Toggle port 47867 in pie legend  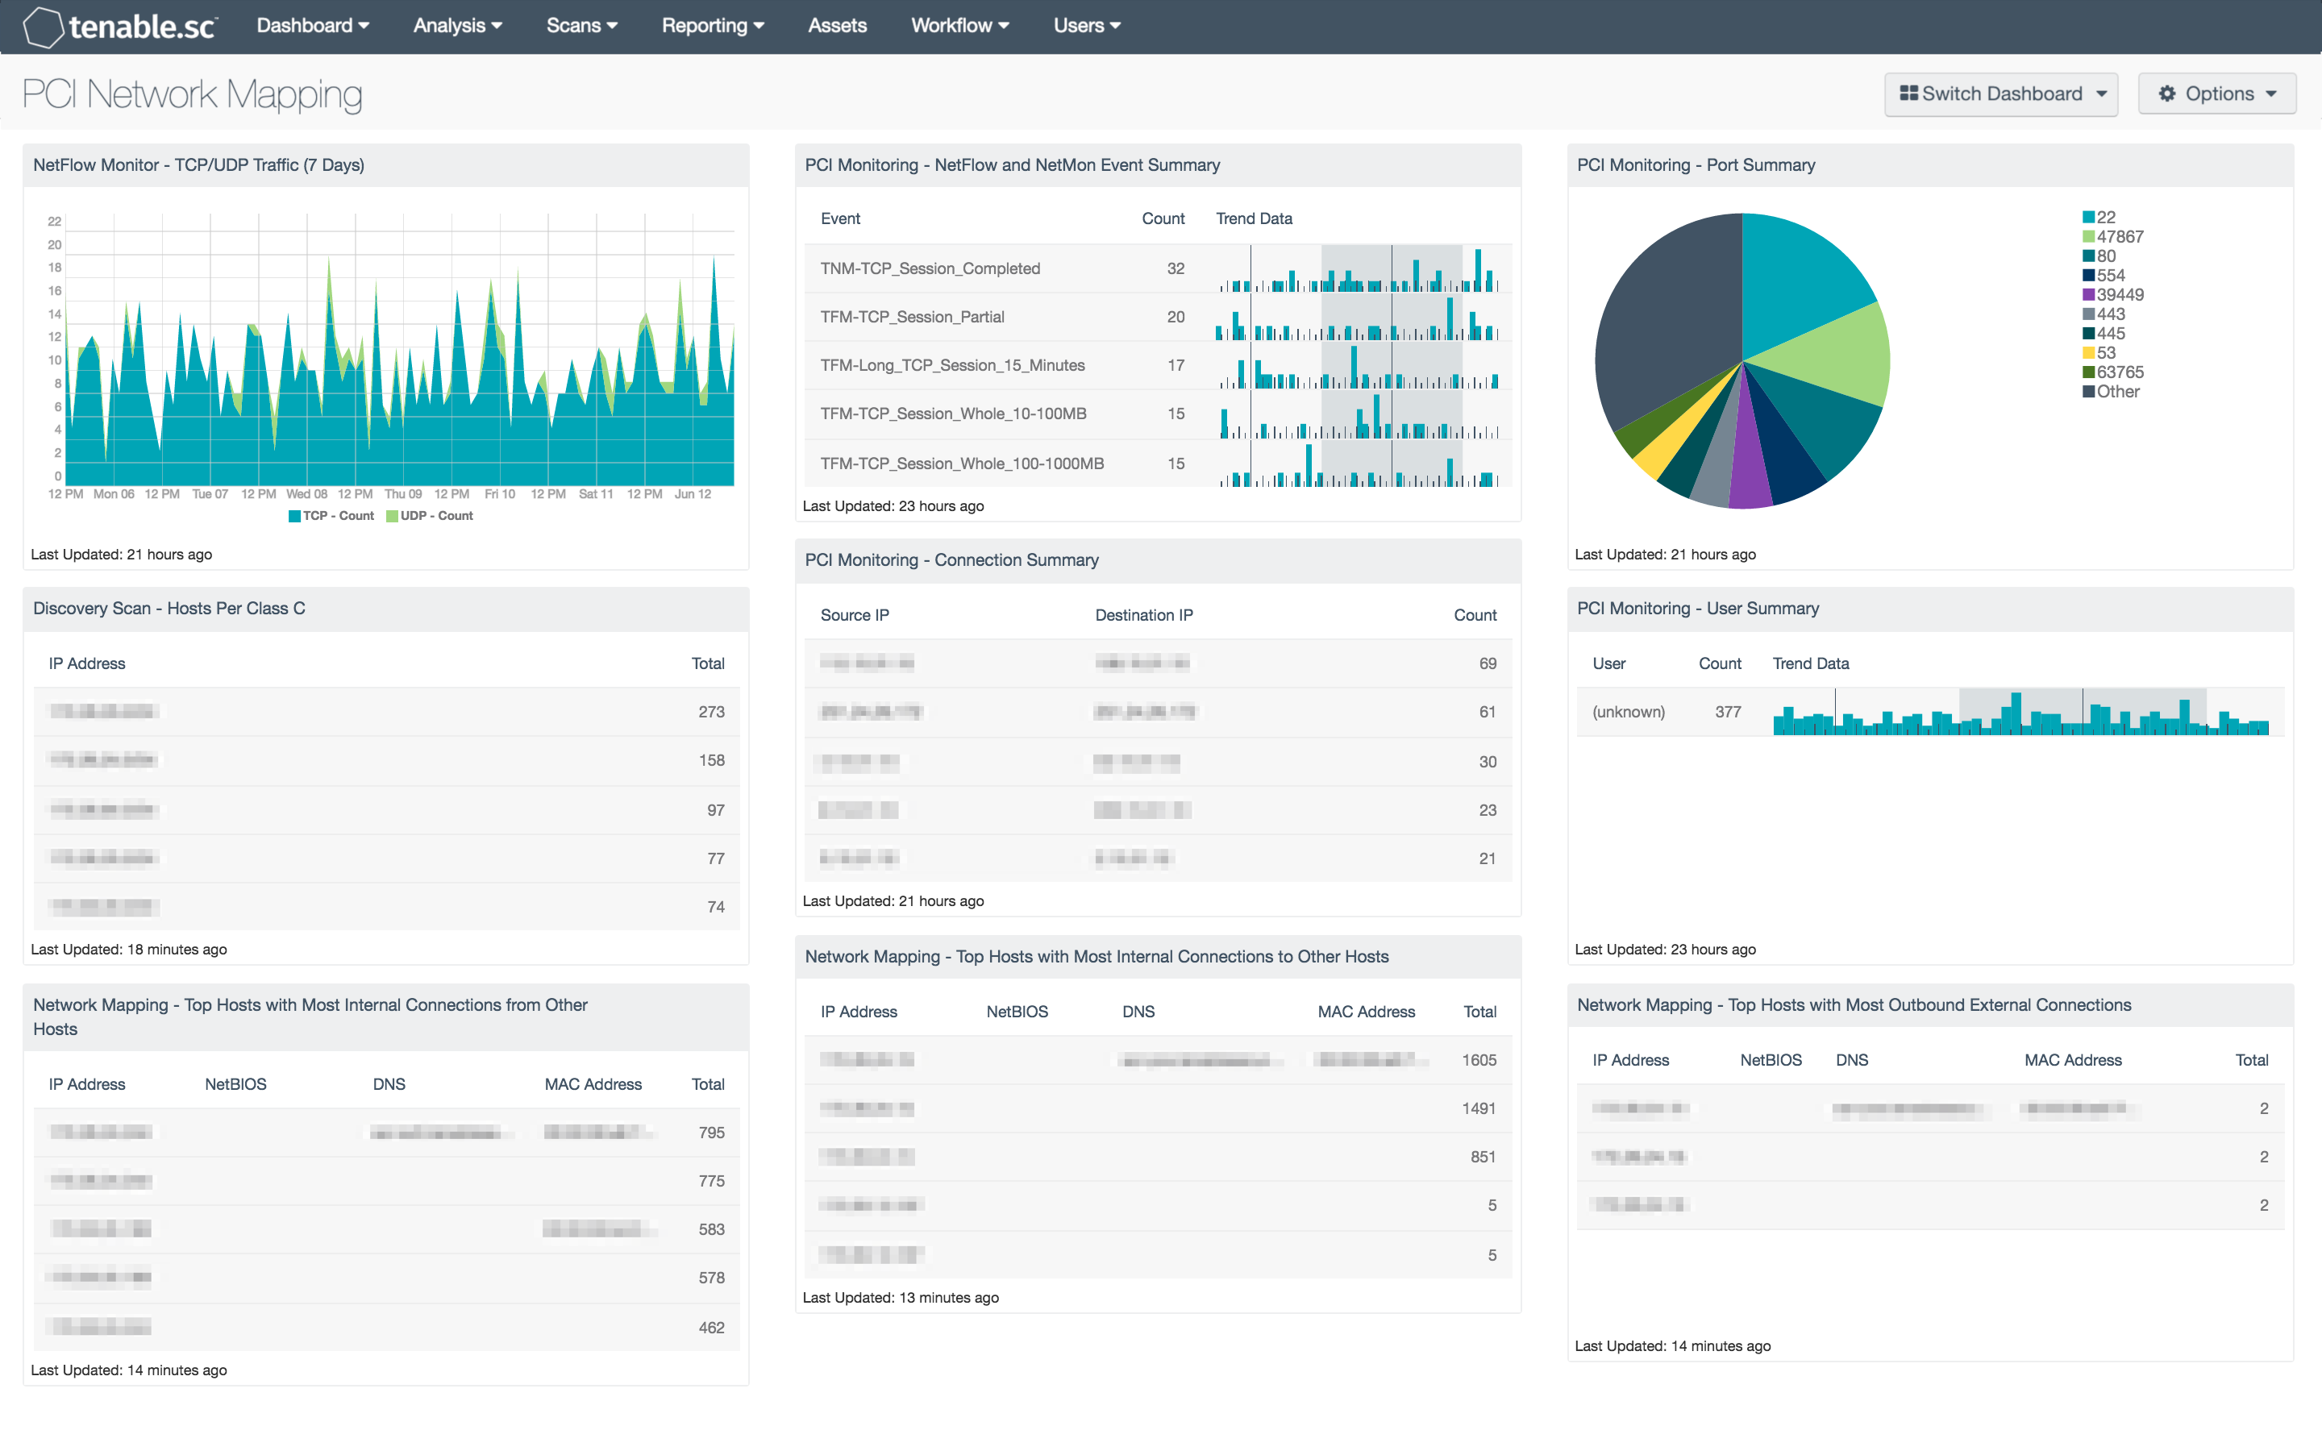2119,237
